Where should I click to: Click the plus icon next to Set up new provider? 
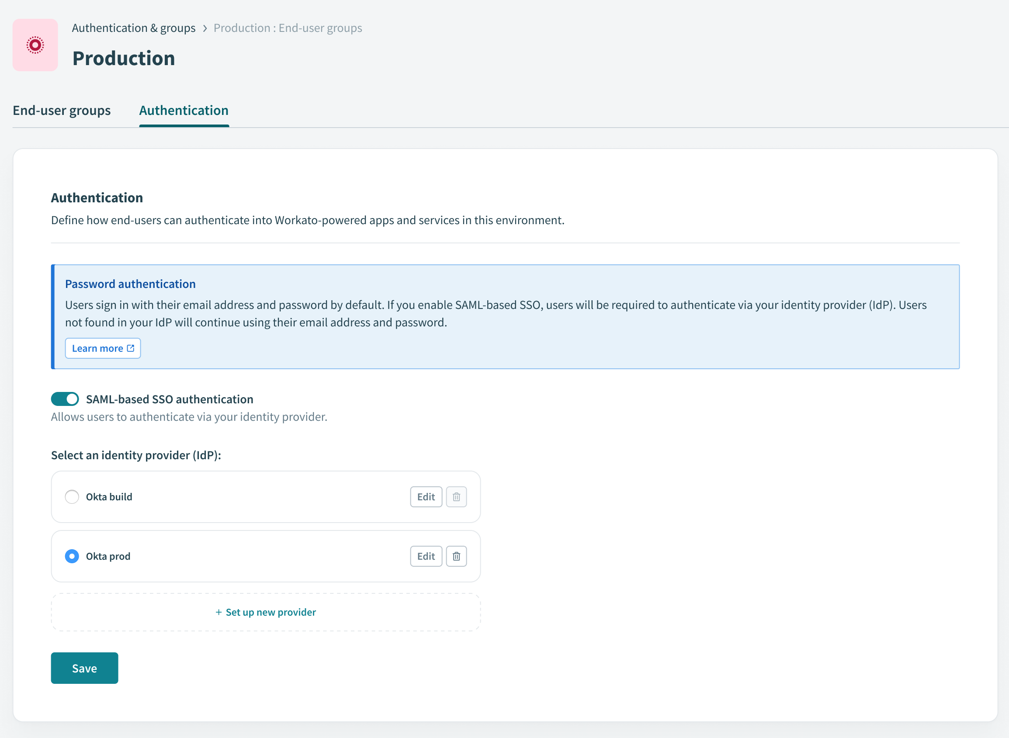(x=218, y=612)
